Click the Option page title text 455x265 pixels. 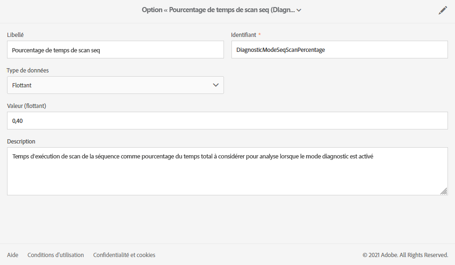218,10
